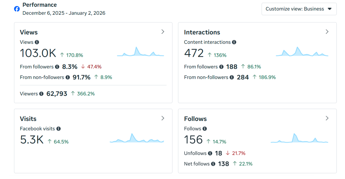Viewport: 345px width, 179px height.
Task: Click the Content interactions info icon
Action: (234, 42)
